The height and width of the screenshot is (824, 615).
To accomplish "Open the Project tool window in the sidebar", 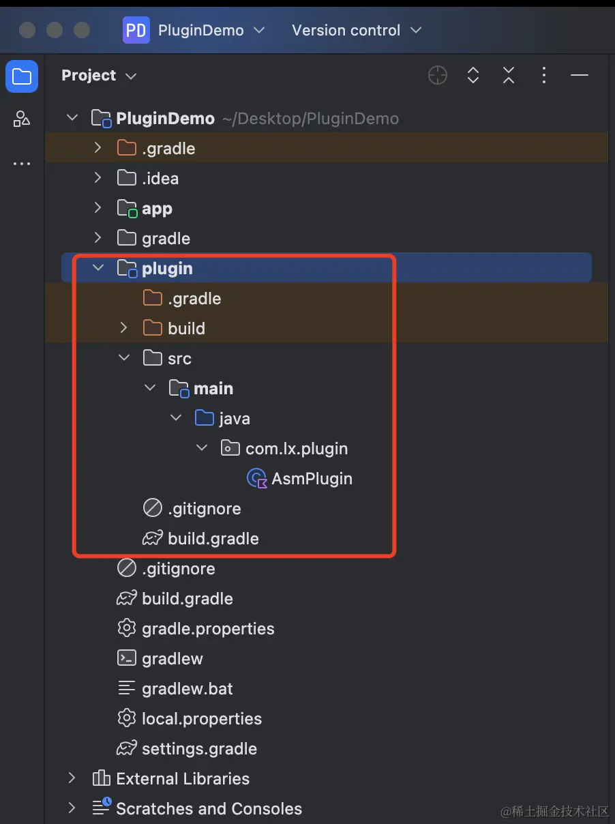I will (21, 76).
